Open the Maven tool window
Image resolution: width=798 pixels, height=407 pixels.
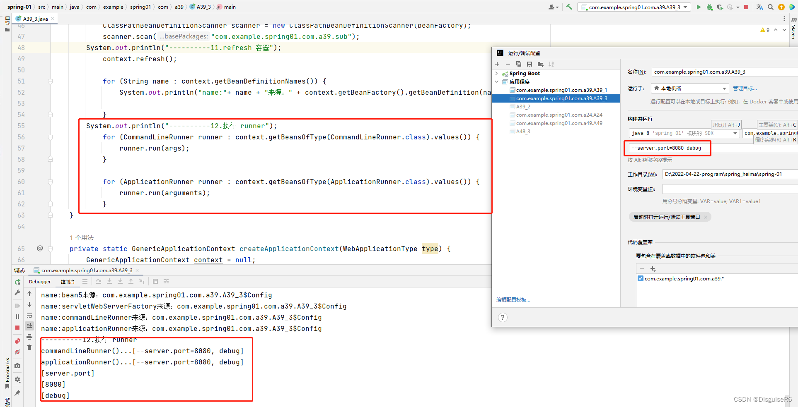[x=793, y=29]
